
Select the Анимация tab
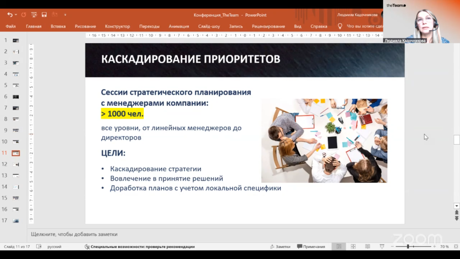[179, 27]
